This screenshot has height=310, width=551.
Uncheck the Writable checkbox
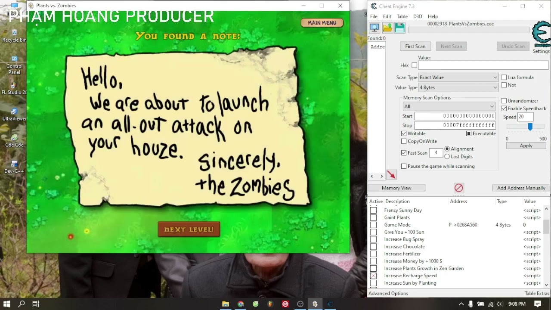[x=404, y=133]
